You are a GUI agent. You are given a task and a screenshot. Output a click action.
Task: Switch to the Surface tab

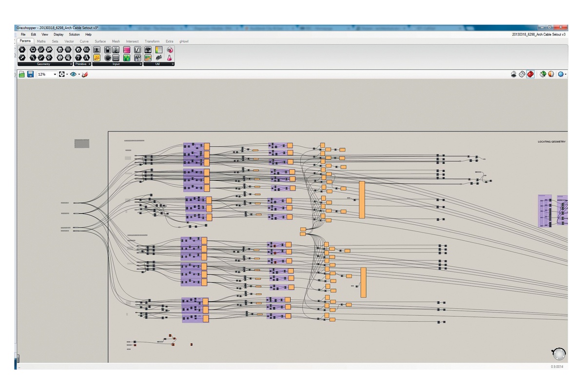coord(100,41)
